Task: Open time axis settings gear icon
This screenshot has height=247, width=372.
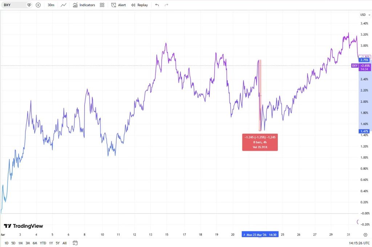Action: pos(365,235)
